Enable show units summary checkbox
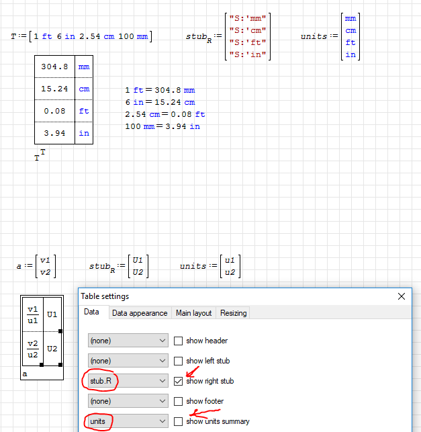 (179, 422)
